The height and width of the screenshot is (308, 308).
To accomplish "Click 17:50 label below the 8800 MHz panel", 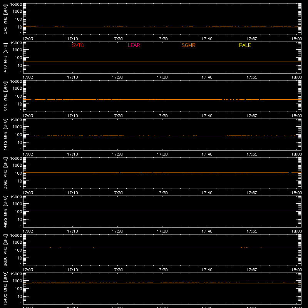I will [252, 270].
